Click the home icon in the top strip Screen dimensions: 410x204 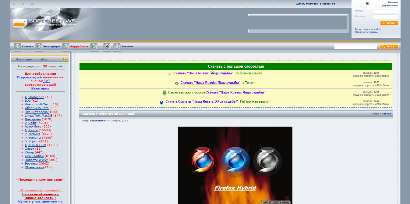point(14,4)
